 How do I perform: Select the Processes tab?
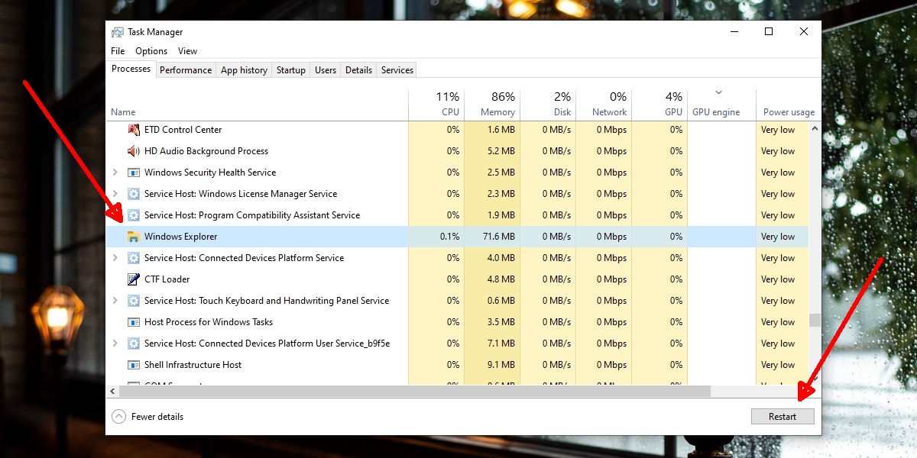(x=131, y=69)
